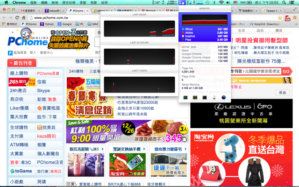Close the PChome tab

click(x=87, y=11)
